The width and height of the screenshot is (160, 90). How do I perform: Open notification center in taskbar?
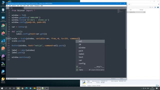[157, 88]
